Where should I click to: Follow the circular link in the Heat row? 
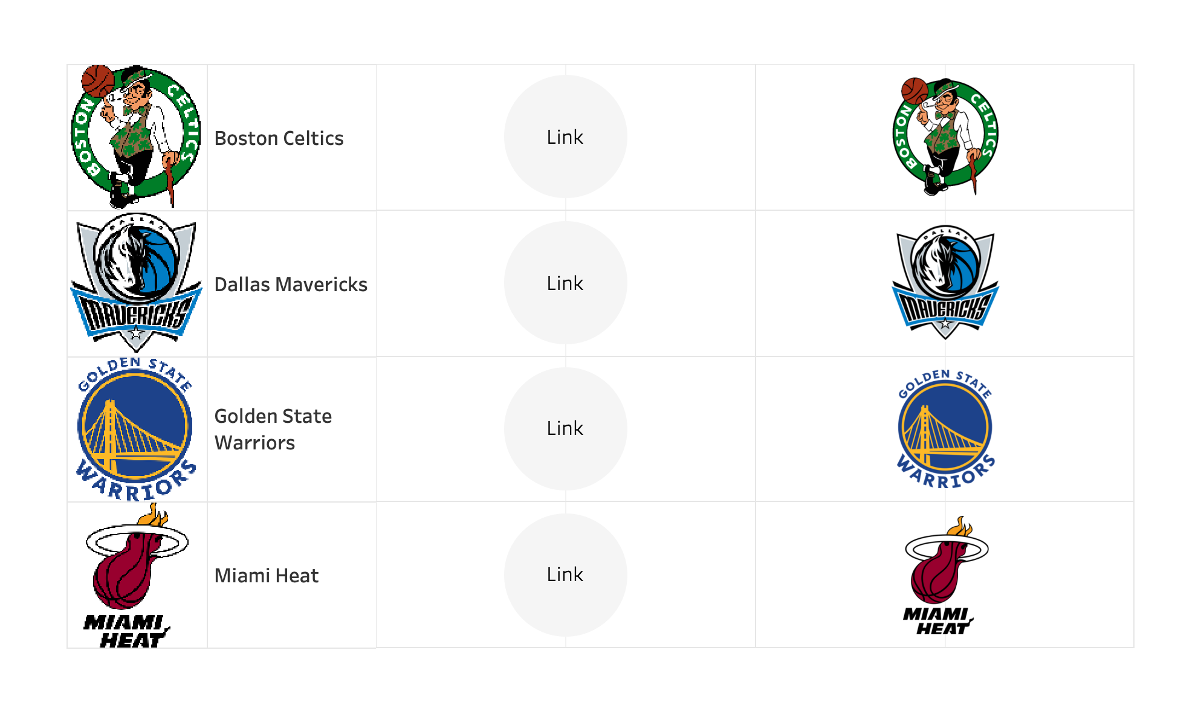click(565, 574)
